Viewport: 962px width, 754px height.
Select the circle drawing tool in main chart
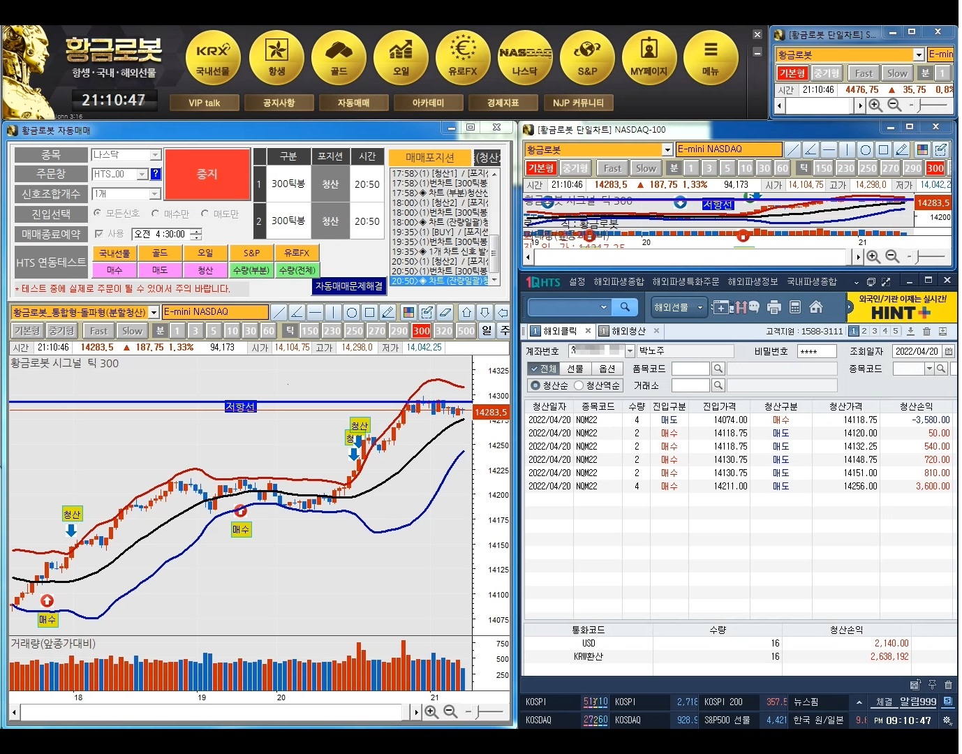click(x=352, y=312)
